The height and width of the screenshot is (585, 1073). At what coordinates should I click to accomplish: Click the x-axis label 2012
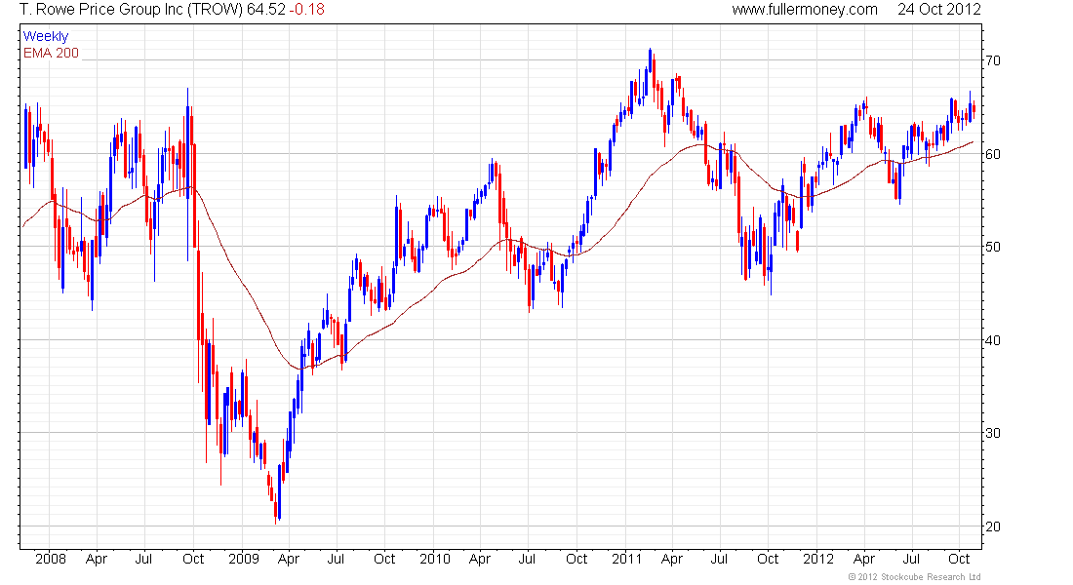(818, 559)
